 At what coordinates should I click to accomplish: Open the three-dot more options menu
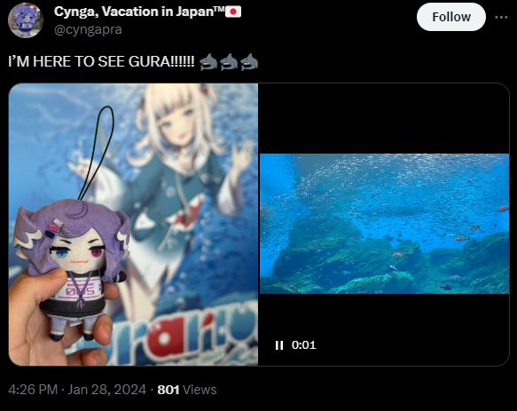point(501,17)
